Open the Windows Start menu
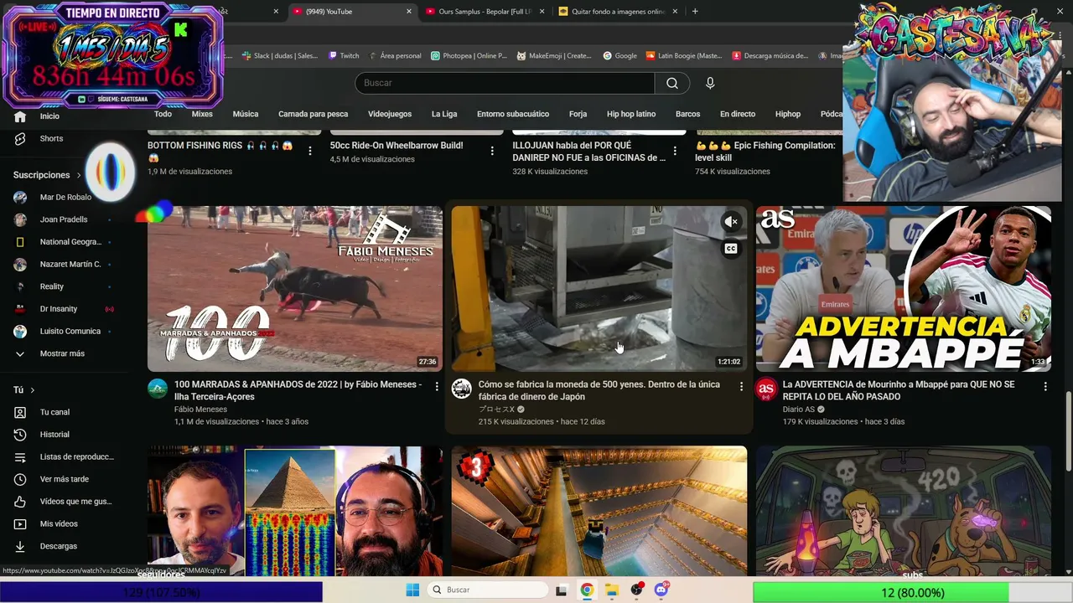 (412, 590)
